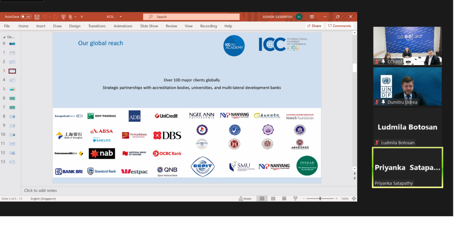This screenshot has height=225, width=456.
Task: Select slide 5 thumbnail
Action: 12,89
